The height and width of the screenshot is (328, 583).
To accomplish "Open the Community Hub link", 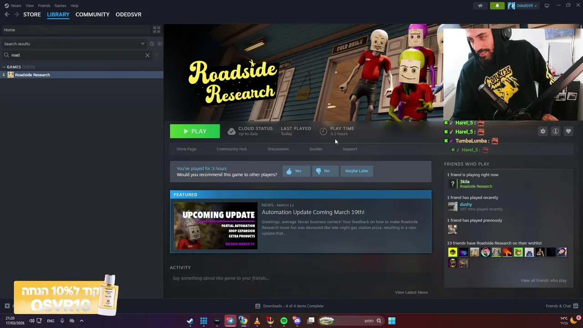I will 232,149.
